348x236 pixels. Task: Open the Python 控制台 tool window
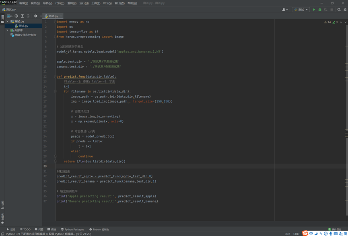(x=99, y=229)
